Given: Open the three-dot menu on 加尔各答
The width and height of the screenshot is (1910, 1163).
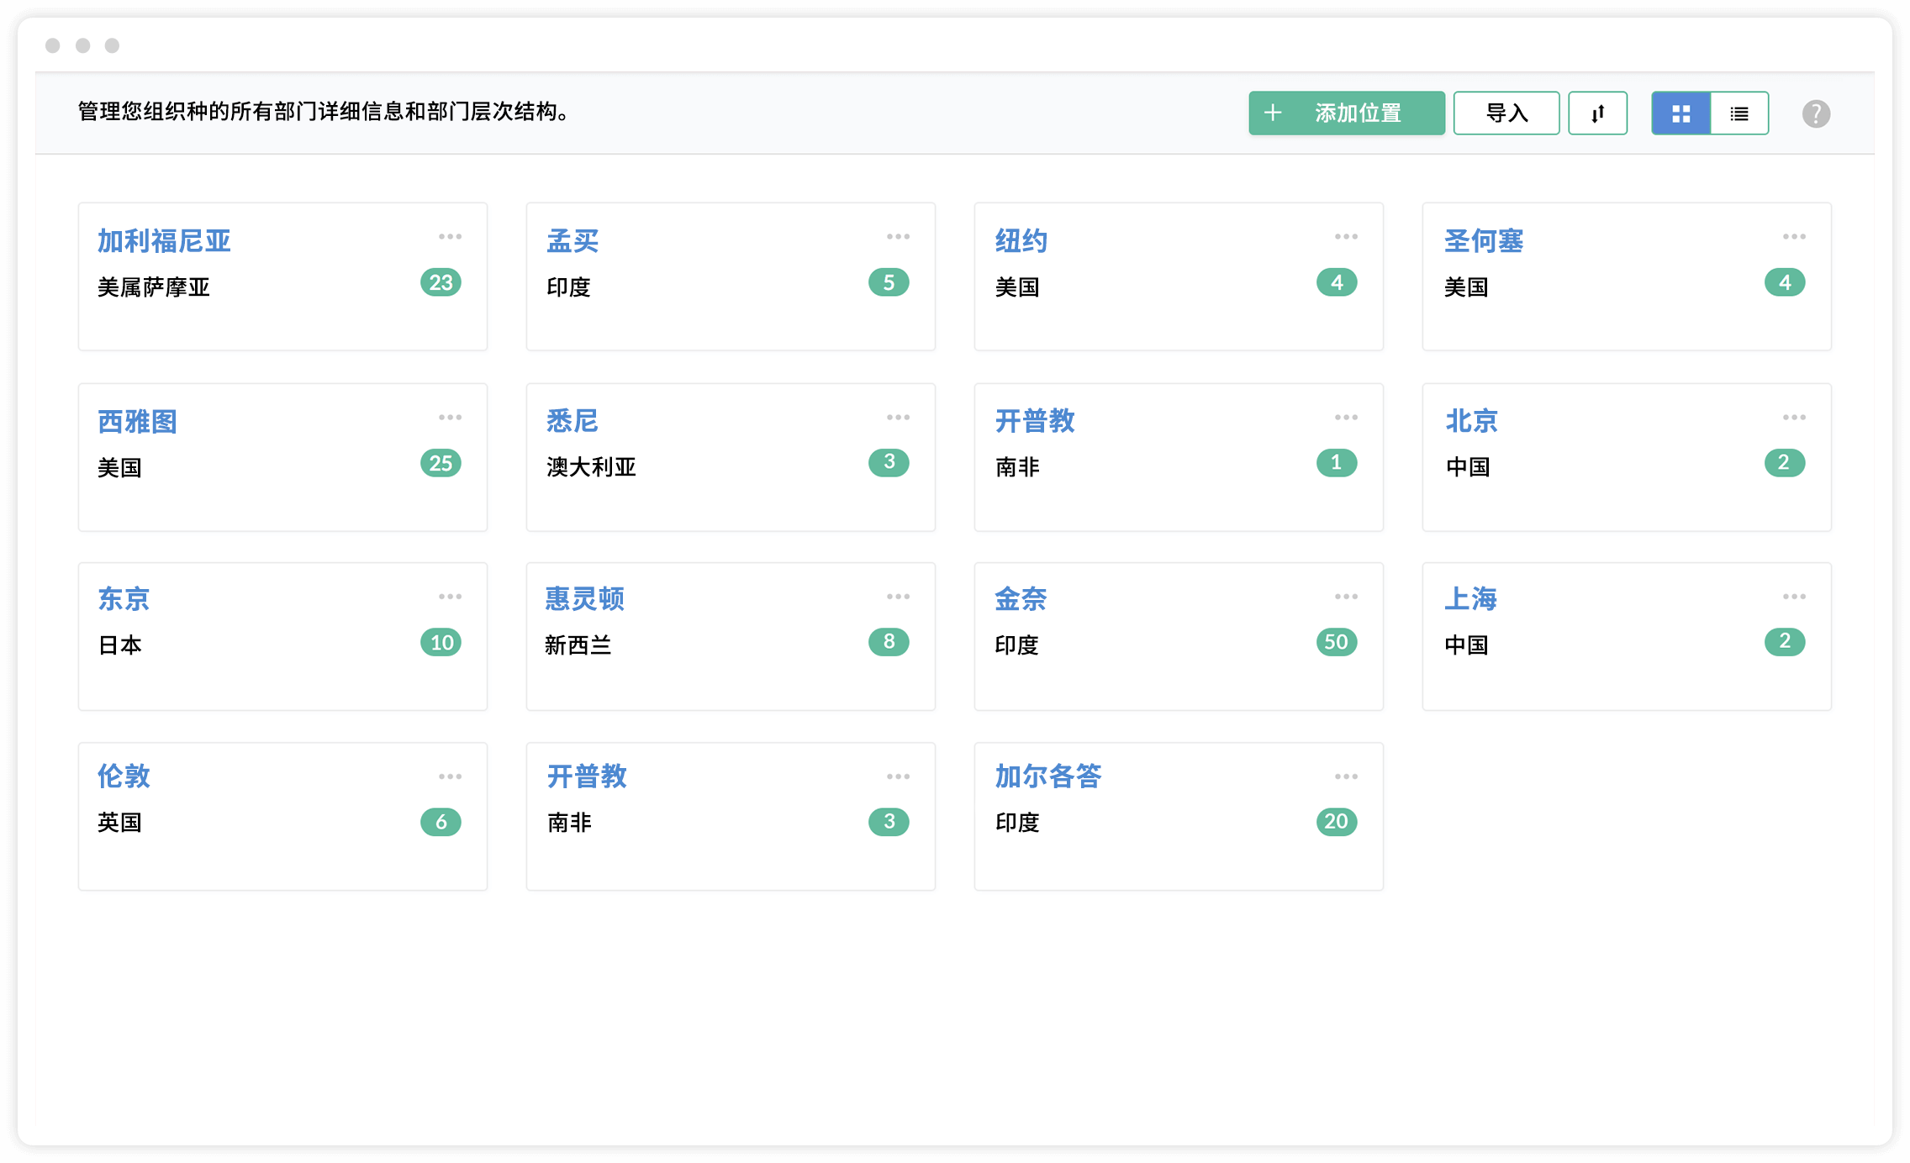Looking at the screenshot, I should coord(1346,776).
